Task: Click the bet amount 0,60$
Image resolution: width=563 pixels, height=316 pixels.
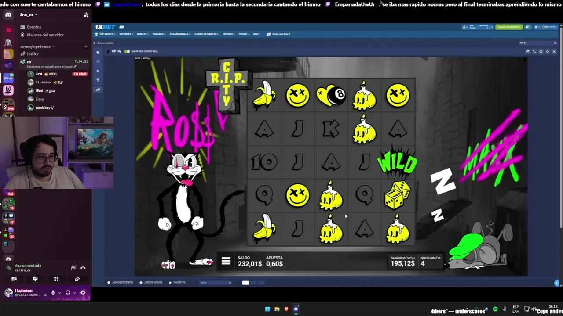Action: click(x=274, y=264)
